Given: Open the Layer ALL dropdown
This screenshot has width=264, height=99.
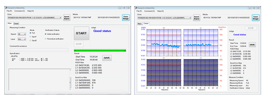Looking at the screenshot, I should pyautogui.click(x=22, y=39).
